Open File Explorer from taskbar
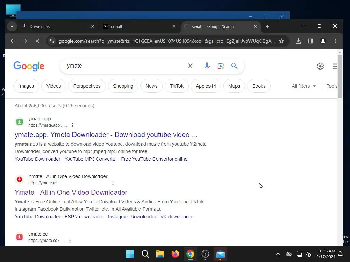The image size is (350, 262). tap(160, 254)
